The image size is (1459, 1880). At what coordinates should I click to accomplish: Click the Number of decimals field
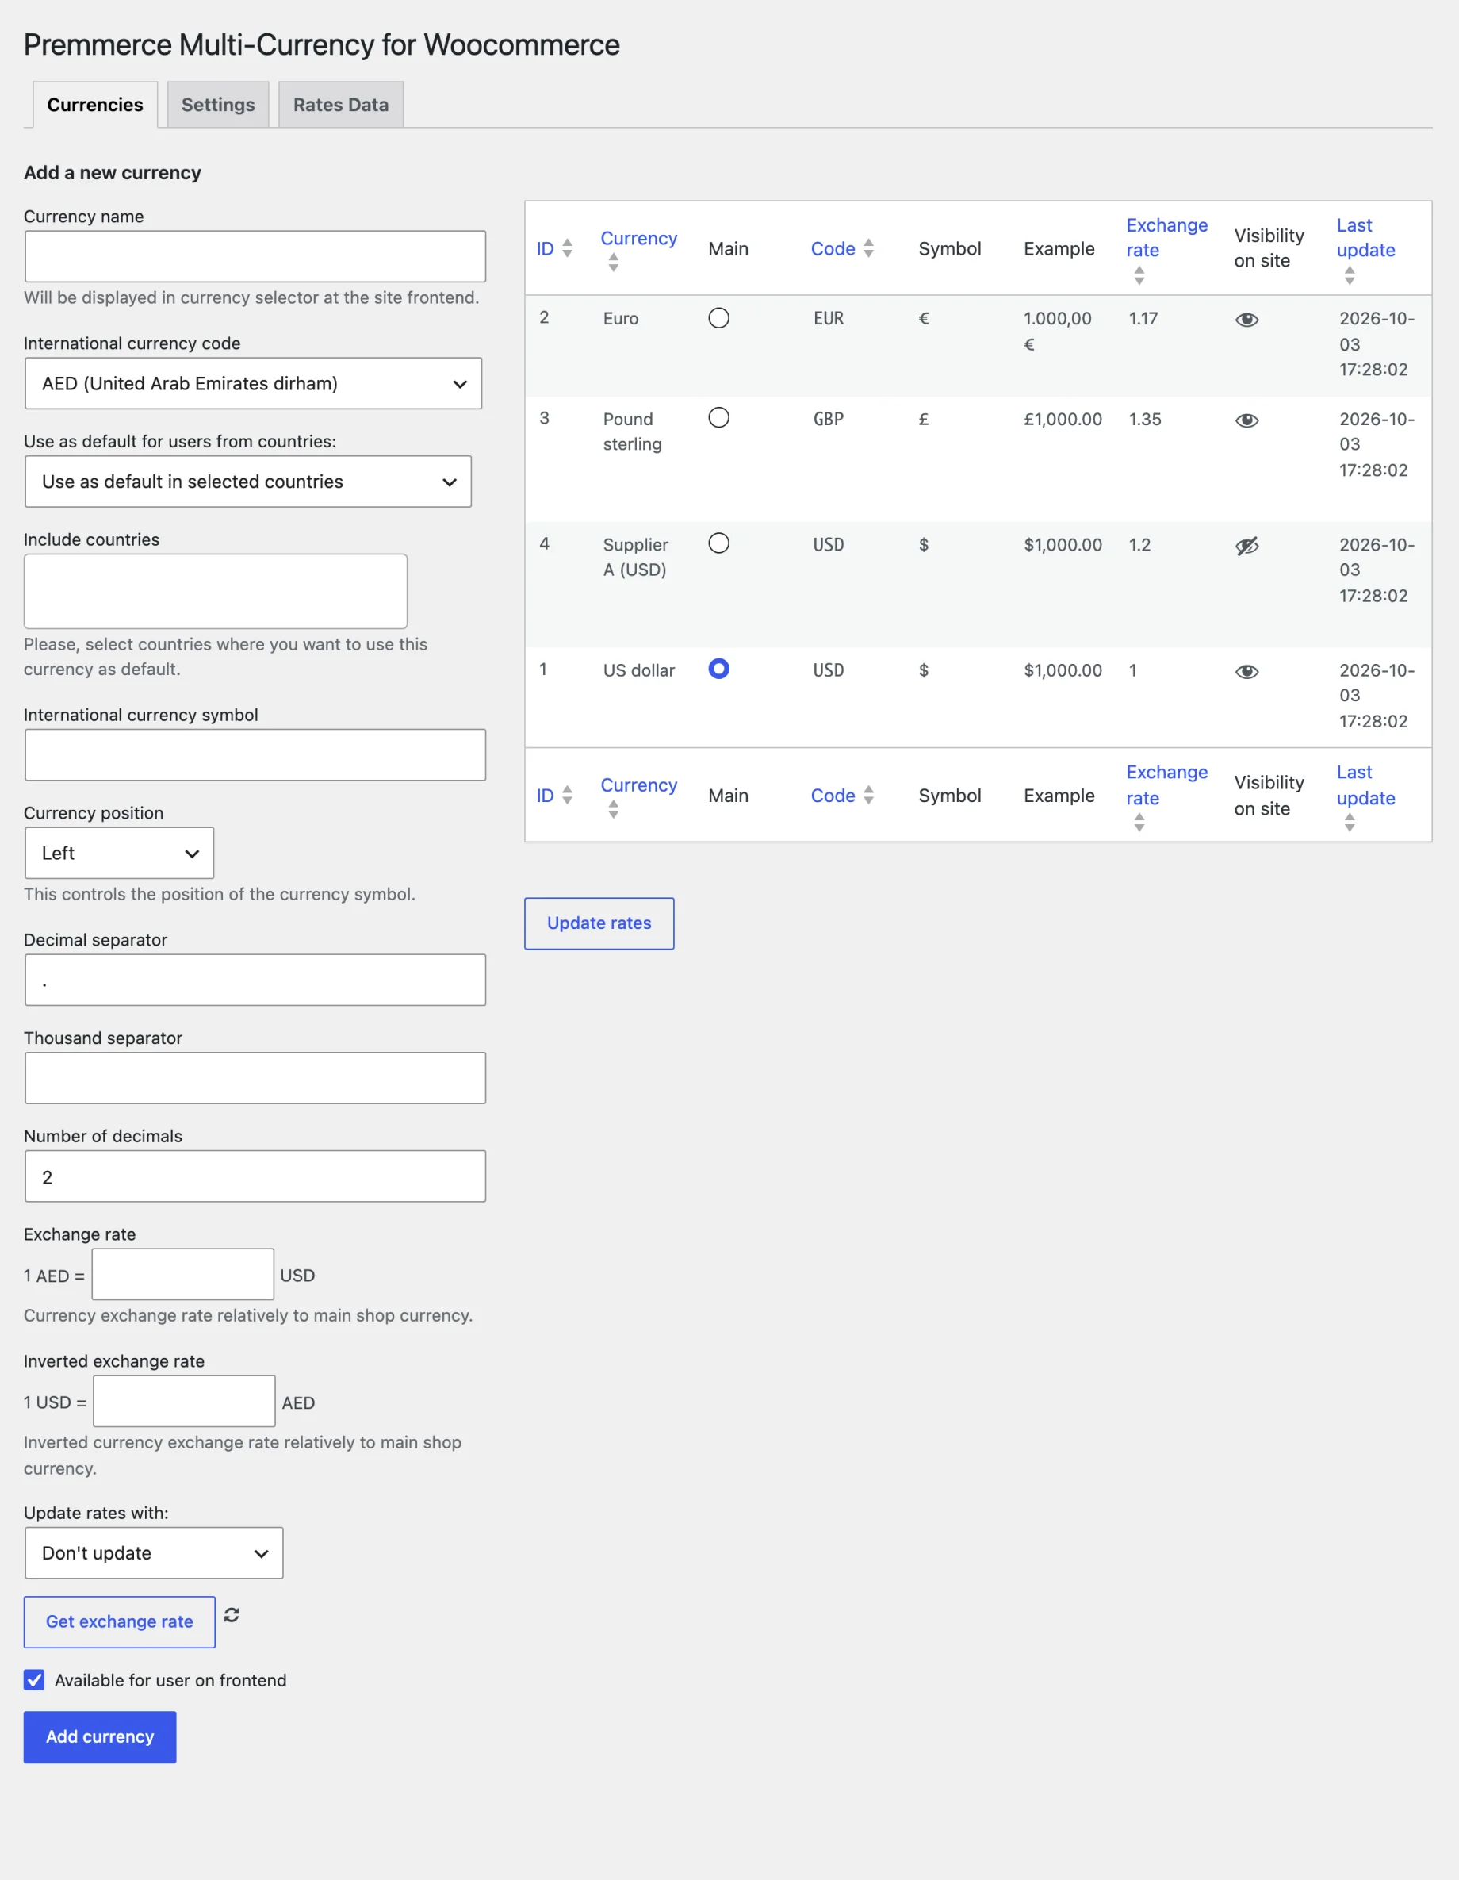(255, 1176)
